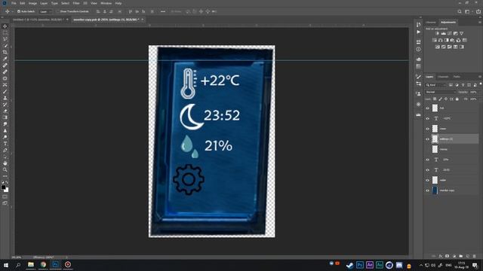Toggle lock all for layer

pos(457,99)
